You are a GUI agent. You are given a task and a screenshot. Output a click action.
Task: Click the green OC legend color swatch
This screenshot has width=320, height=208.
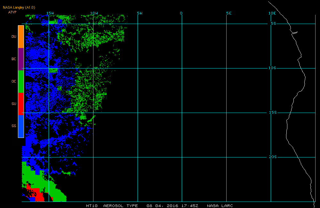click(21, 82)
